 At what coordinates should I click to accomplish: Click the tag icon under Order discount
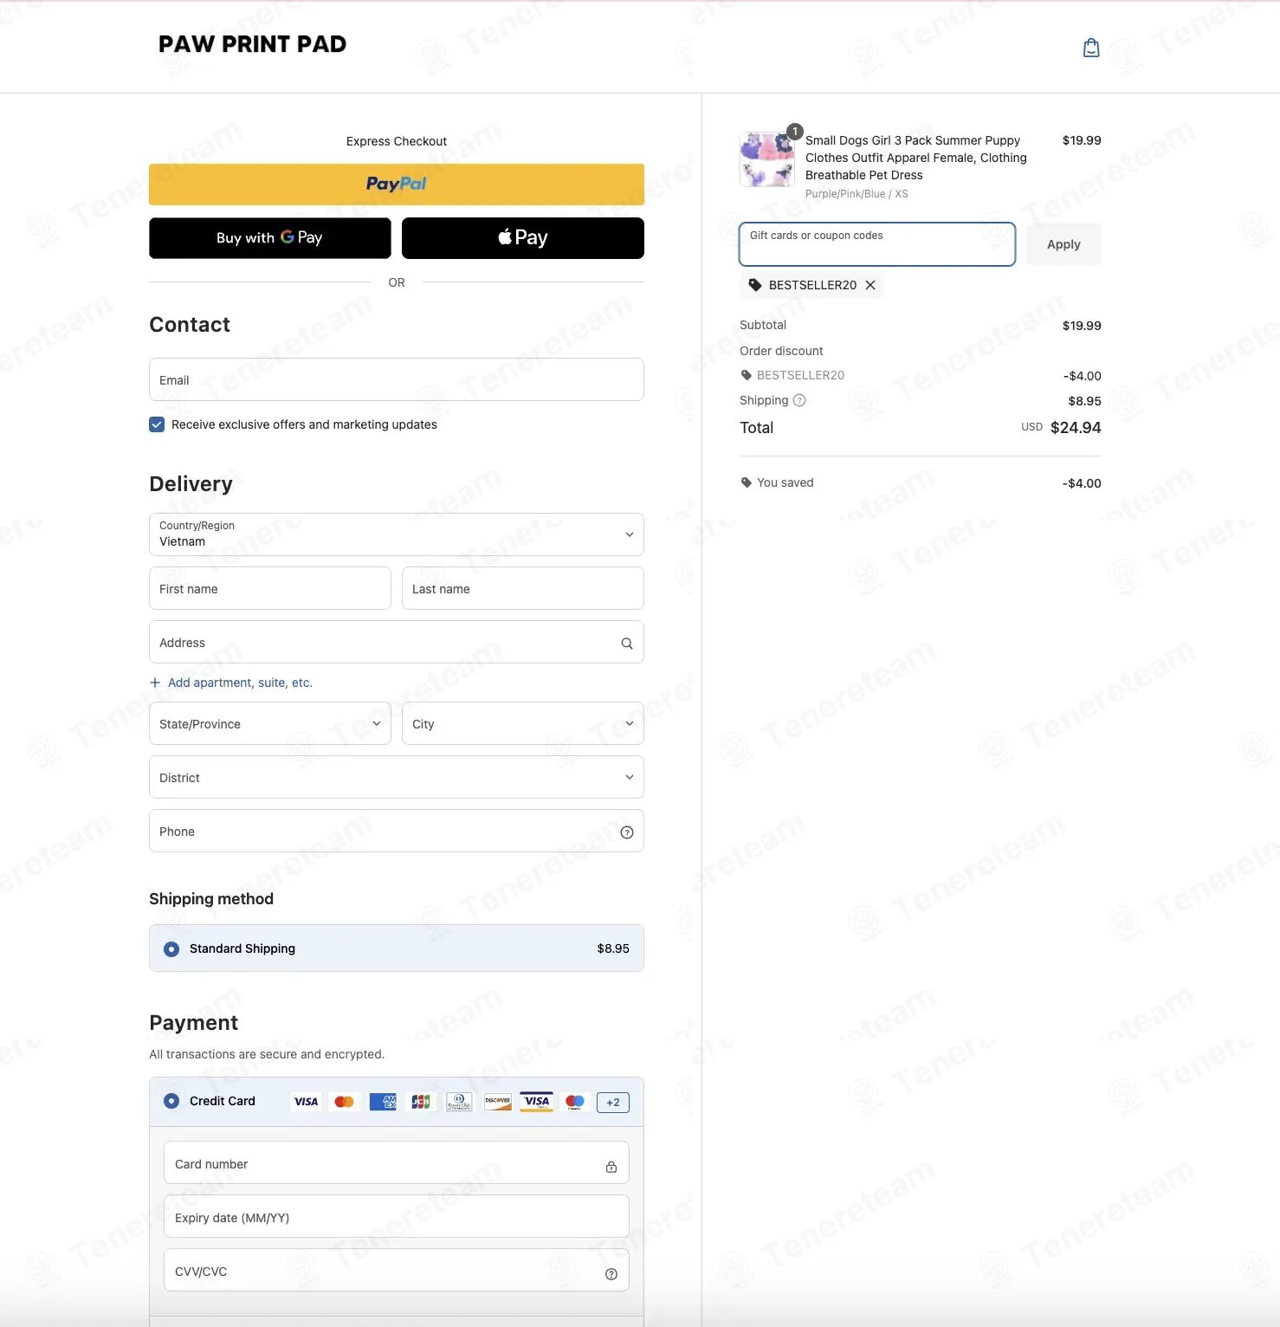coord(746,375)
